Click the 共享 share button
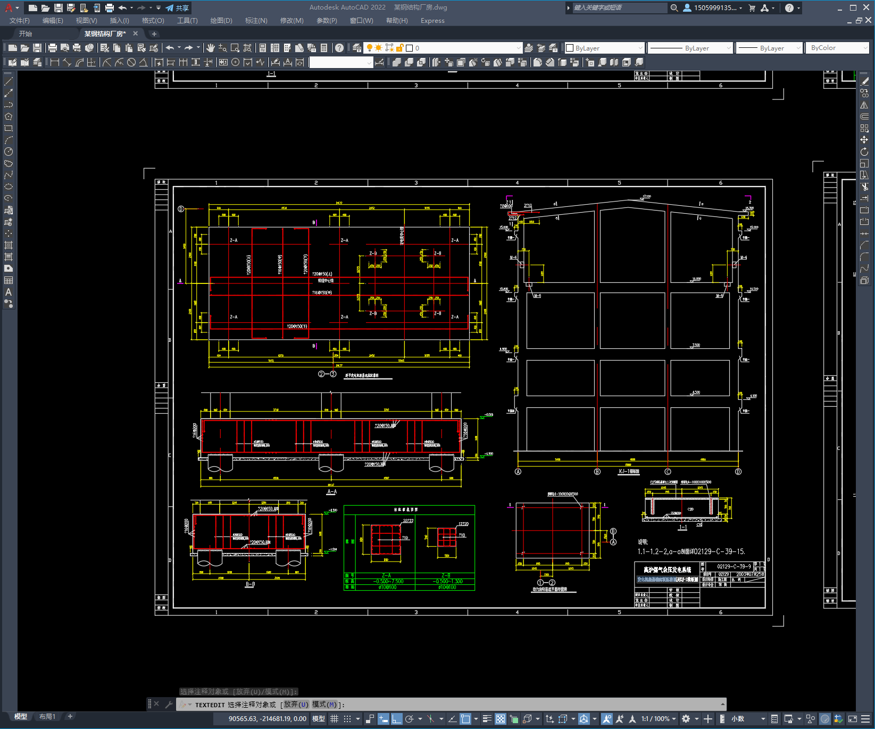Screen dimensions: 875x729 (177, 8)
